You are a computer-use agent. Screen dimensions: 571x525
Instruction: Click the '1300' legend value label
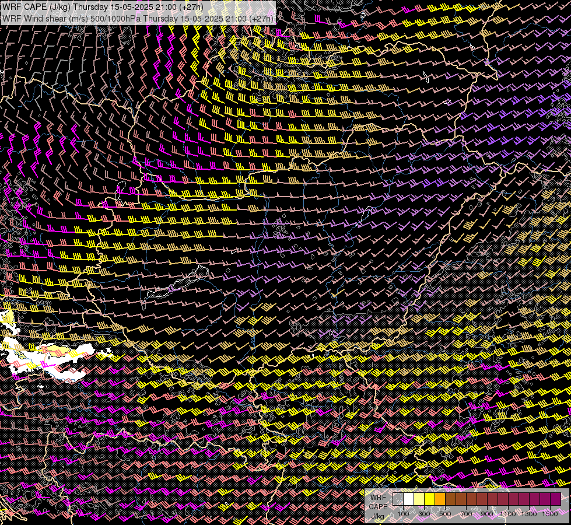pyautogui.click(x=529, y=514)
